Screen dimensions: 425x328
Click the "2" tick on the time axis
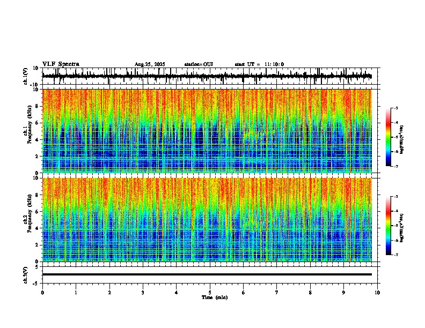(109, 293)
